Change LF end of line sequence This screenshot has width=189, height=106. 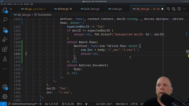coord(142,104)
